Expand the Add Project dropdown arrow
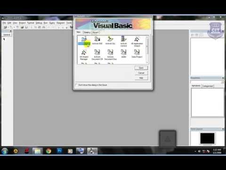The height and width of the screenshot is (170, 226). coord(8,27)
